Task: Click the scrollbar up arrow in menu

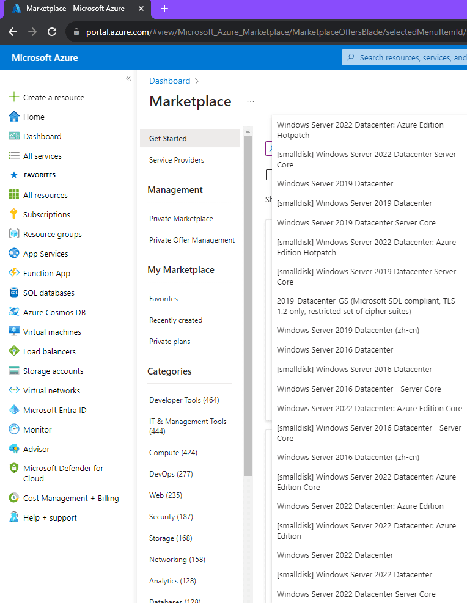Action: [x=248, y=131]
